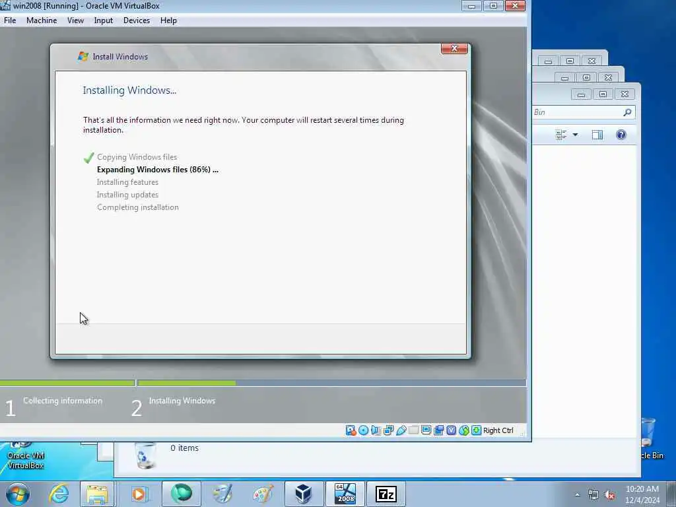This screenshot has height=507, width=676.
Task: Click the search magnifier icon in Recycle Bin window
Action: [x=627, y=112]
